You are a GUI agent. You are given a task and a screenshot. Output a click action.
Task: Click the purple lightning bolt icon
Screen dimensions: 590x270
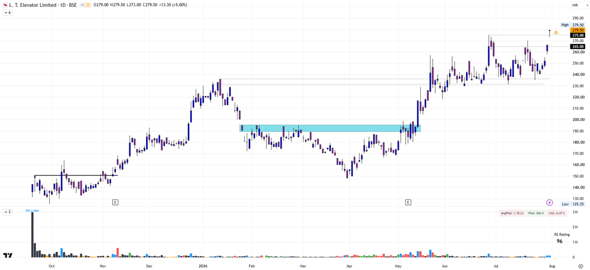click(x=549, y=202)
